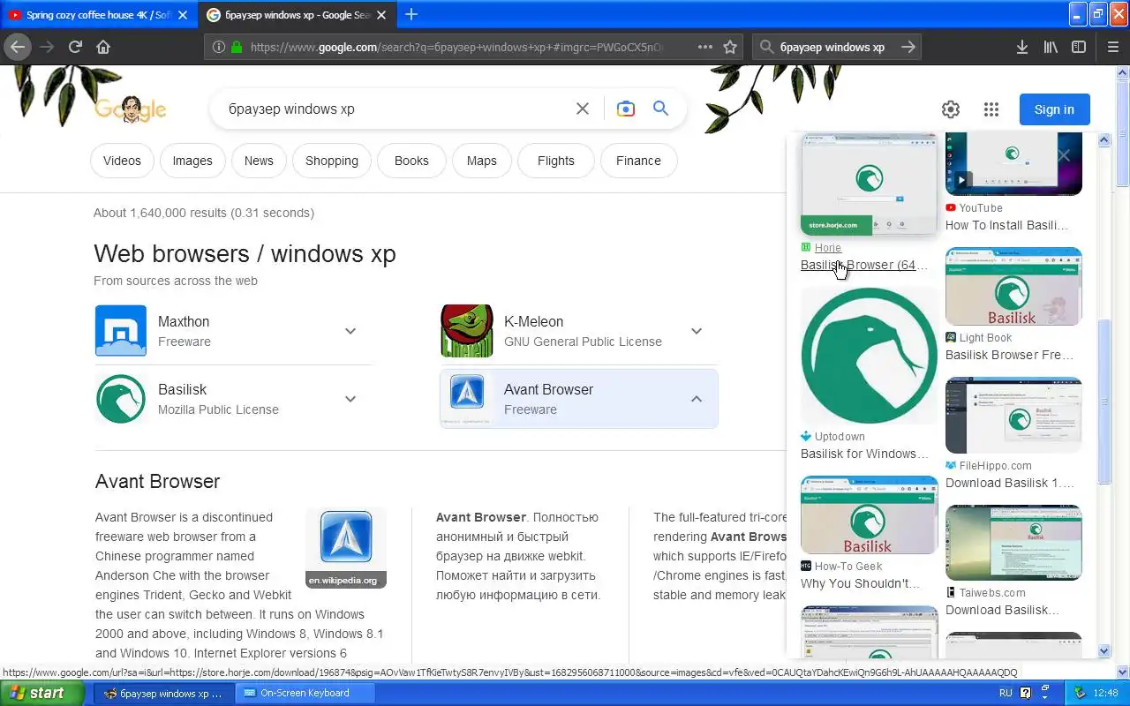Filter results by Videos
Viewport: 1130px width, 706px height.
click(122, 161)
